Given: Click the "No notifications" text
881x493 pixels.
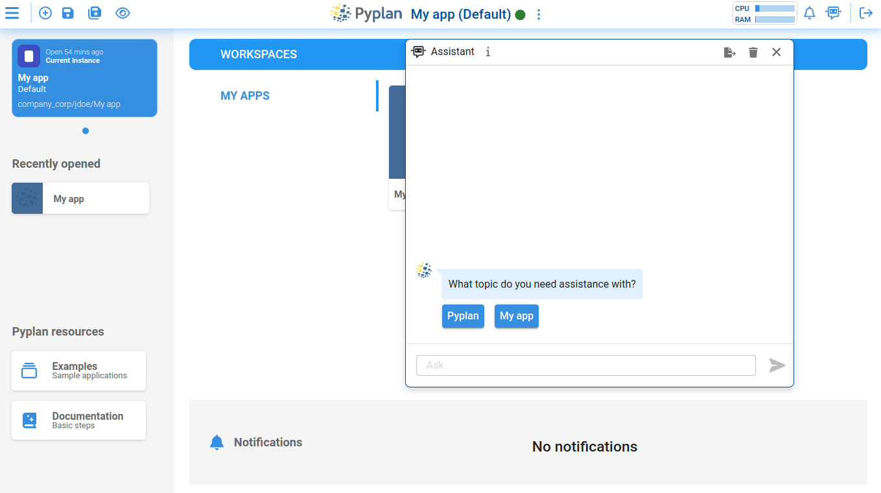Looking at the screenshot, I should coord(585,446).
